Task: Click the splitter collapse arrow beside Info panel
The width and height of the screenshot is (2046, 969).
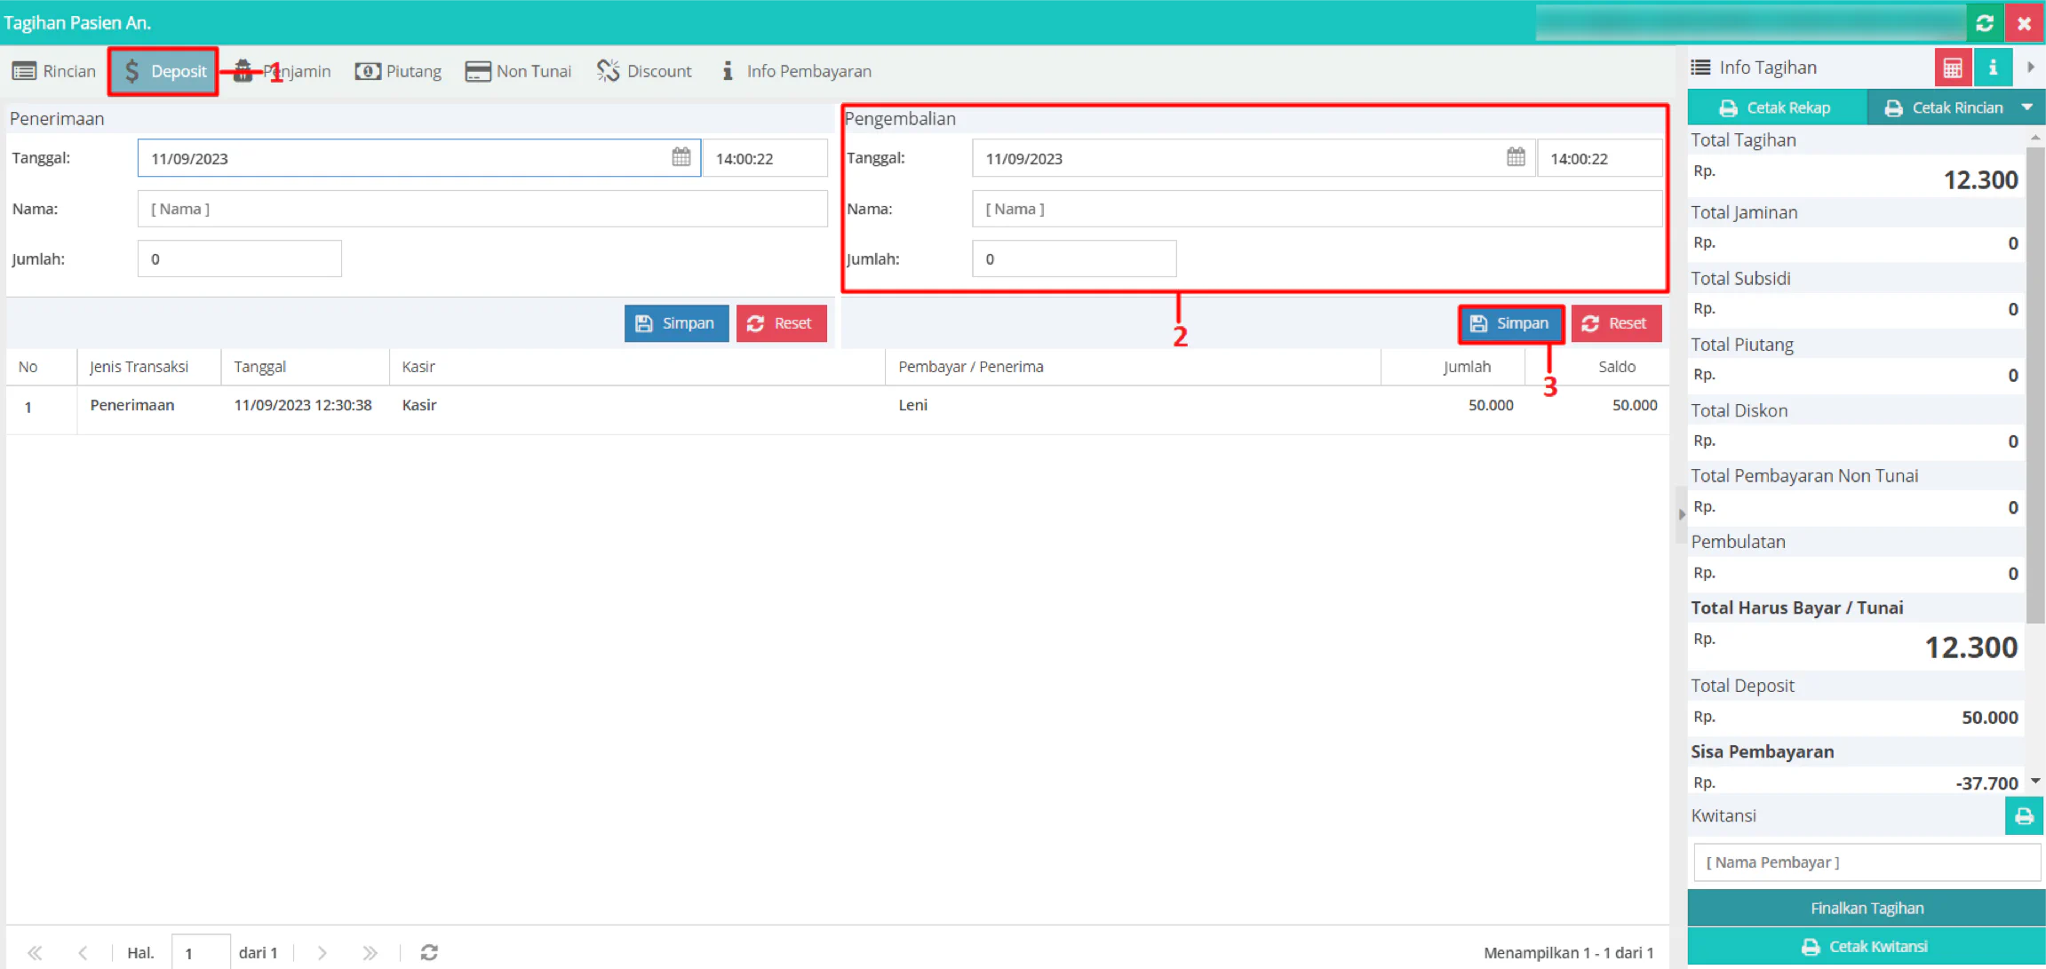Action: coord(1681,514)
